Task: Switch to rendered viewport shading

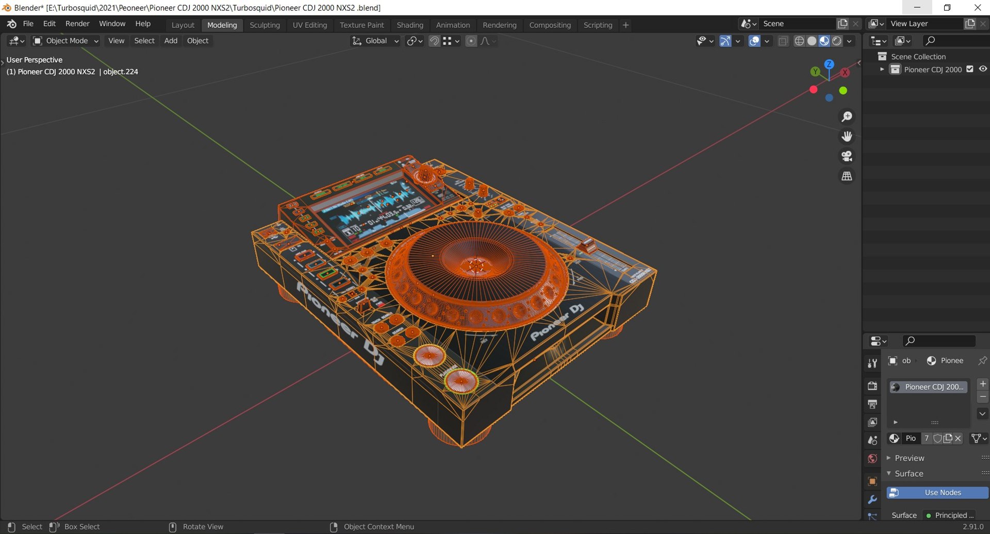Action: point(837,41)
